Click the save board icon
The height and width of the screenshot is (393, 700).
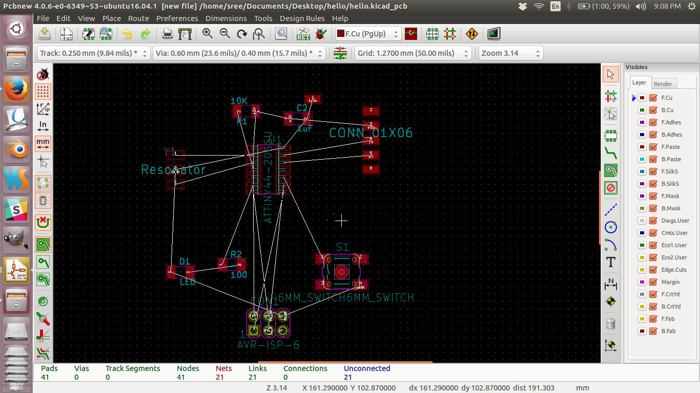[x=45, y=34]
